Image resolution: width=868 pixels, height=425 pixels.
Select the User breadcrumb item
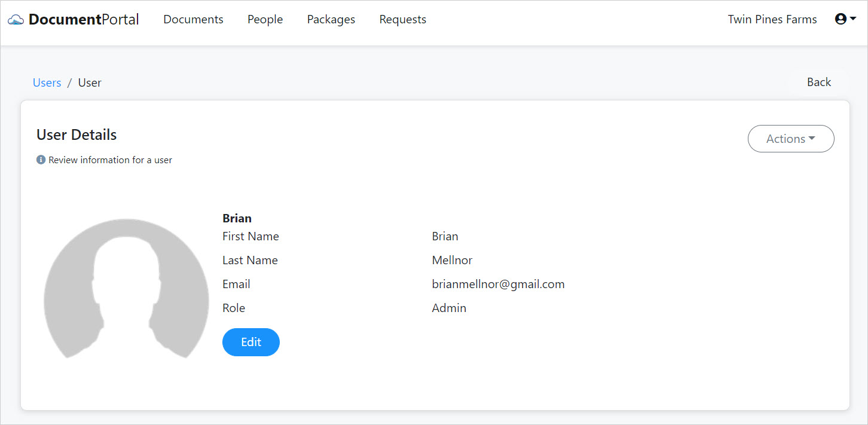[x=90, y=82]
